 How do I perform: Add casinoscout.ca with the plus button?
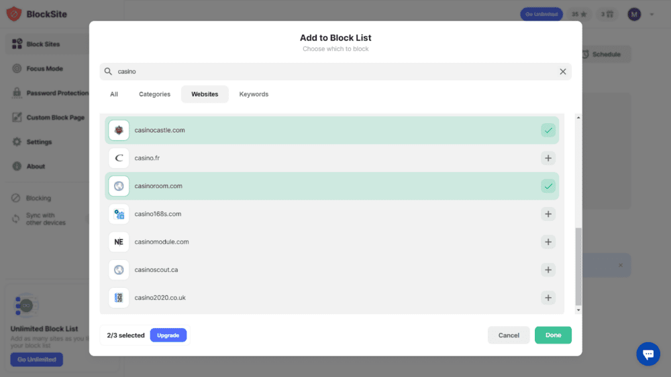coord(548,270)
